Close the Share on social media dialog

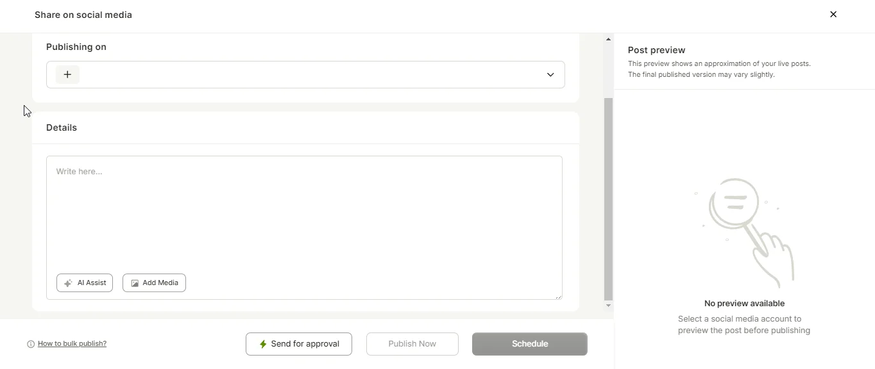pos(833,15)
